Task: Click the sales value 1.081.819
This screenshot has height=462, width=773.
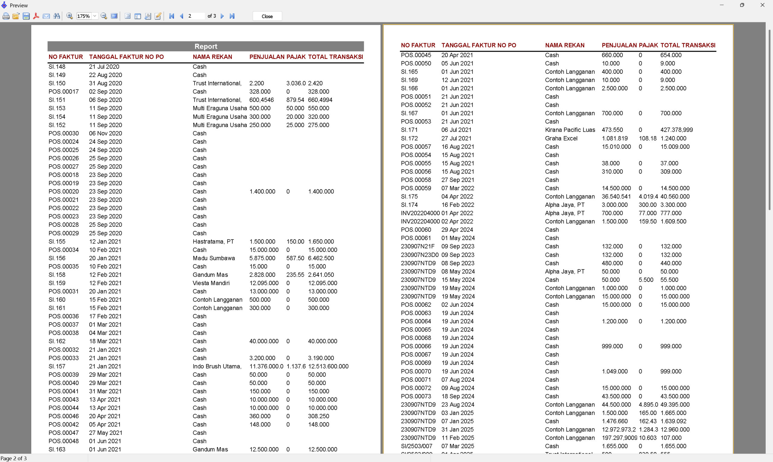Action: (x=614, y=138)
